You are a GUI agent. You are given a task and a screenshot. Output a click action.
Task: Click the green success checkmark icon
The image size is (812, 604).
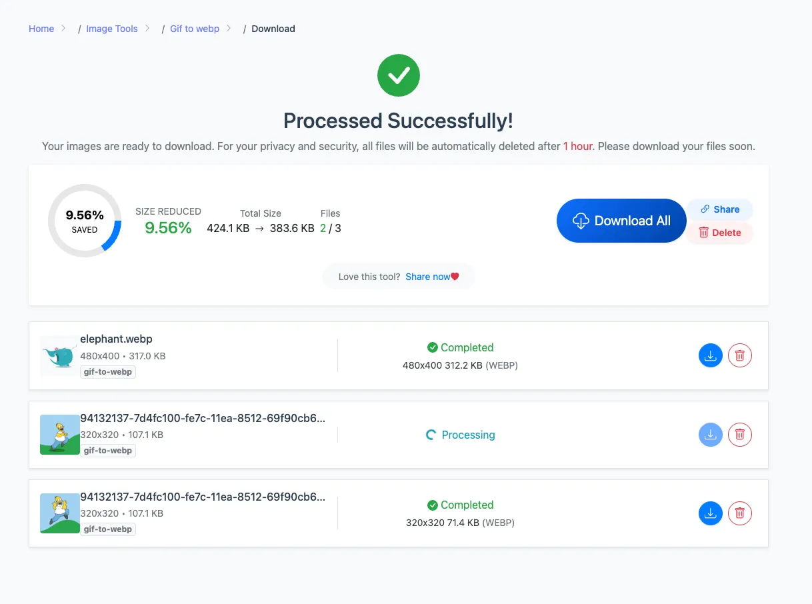pyautogui.click(x=399, y=75)
